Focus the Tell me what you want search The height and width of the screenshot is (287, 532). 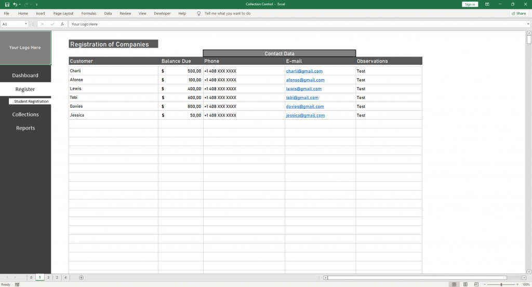tap(228, 13)
